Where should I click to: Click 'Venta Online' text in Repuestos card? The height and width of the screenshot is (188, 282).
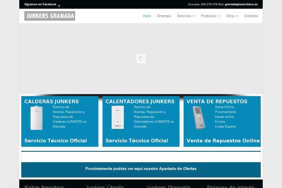pyautogui.click(x=224, y=107)
